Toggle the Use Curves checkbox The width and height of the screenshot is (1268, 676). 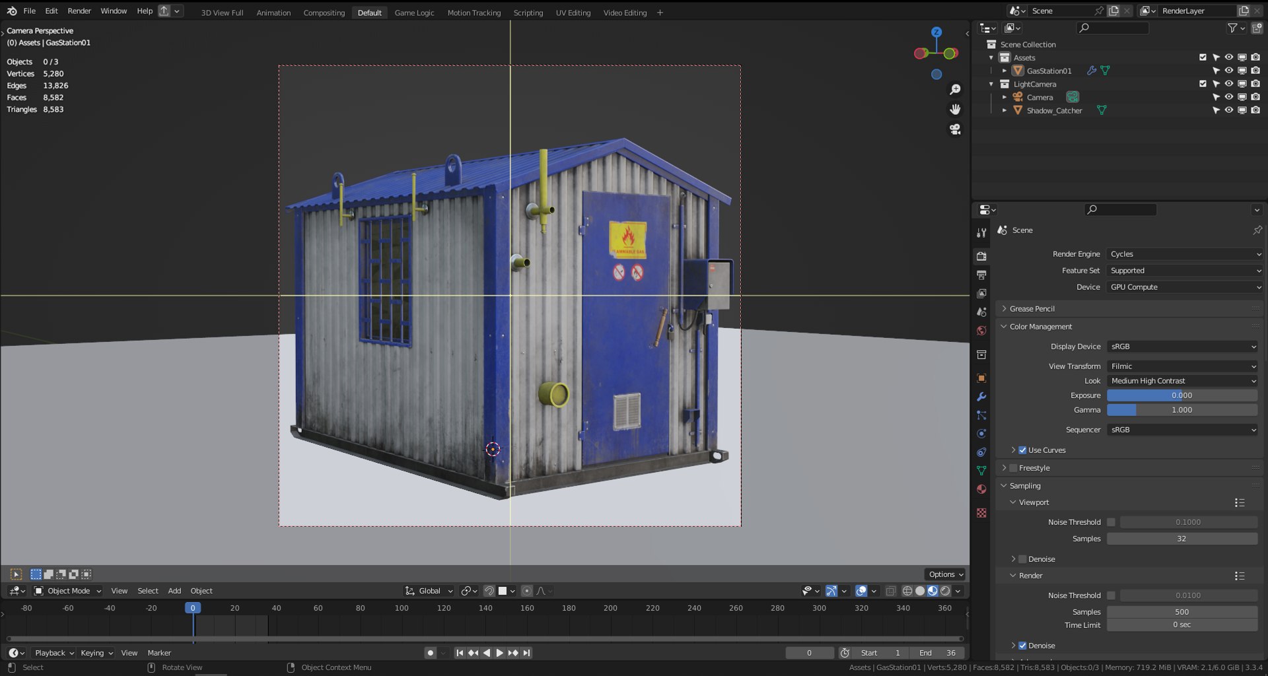tap(1022, 450)
